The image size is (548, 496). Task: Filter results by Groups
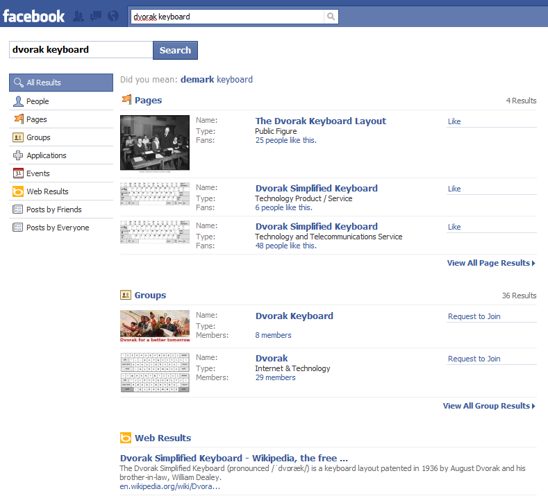click(61, 137)
